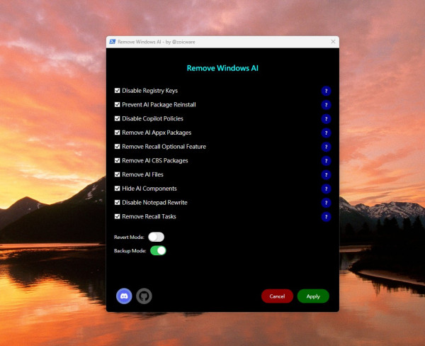This screenshot has height=346, width=425.
Task: Toggle Remove AI Appx Packages checkbox
Action: 117,133
